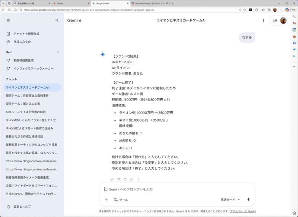Viewport: 298px width, 217px height.
Task: Give a thumbs down to the response
Action: 118,179
